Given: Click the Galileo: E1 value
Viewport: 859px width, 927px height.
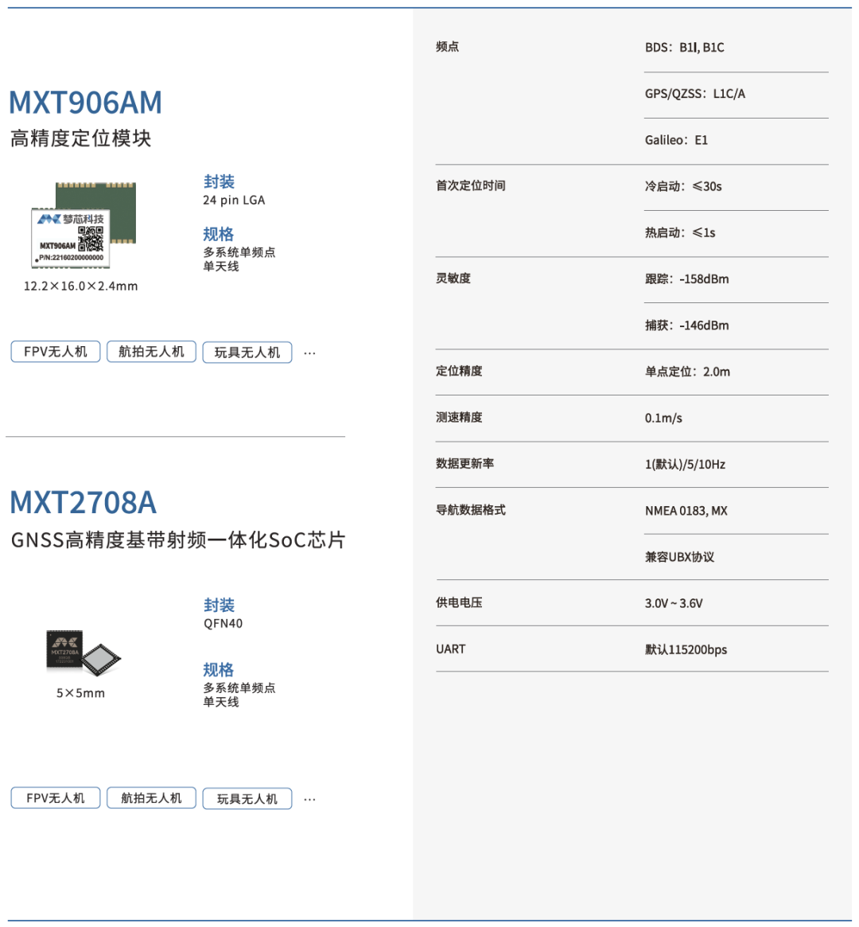Looking at the screenshot, I should tap(676, 140).
